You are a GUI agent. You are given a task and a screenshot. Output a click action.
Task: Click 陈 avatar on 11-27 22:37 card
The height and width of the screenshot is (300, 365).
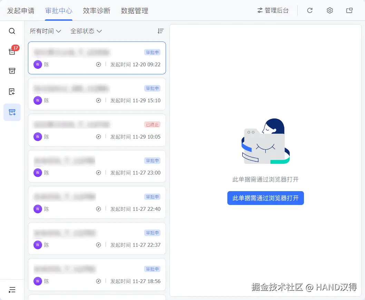38,245
